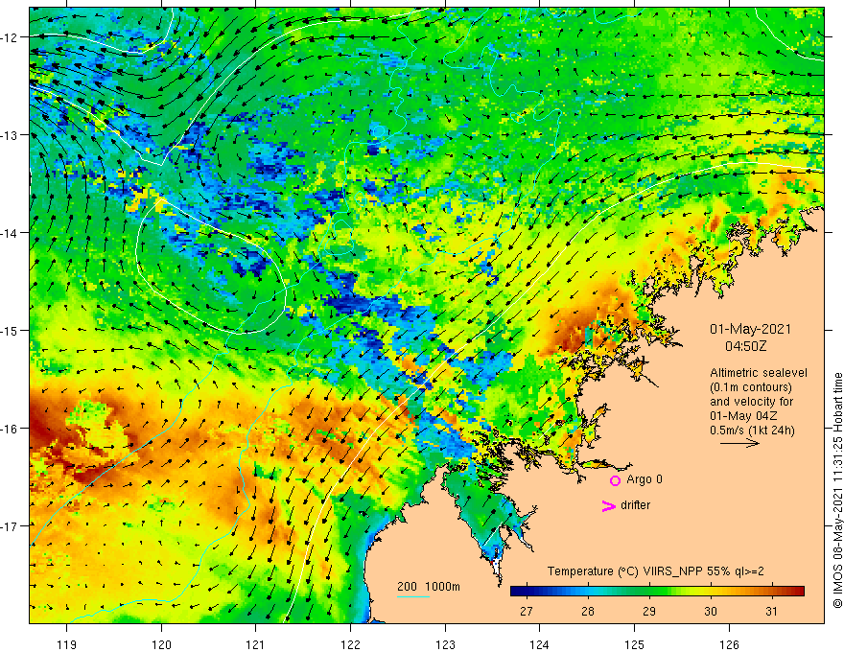Click the colorbar tick label '27'
The height and width of the screenshot is (652, 844).
[x=527, y=611]
